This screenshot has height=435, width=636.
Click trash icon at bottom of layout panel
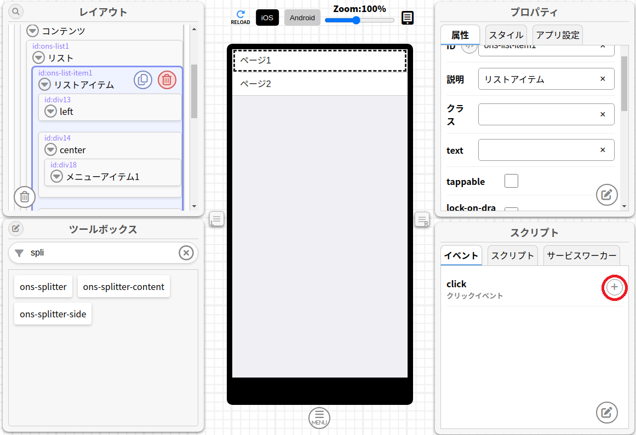click(x=25, y=197)
